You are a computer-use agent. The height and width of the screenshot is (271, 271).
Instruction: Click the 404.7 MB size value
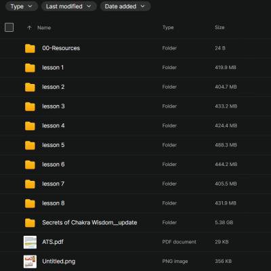(226, 87)
